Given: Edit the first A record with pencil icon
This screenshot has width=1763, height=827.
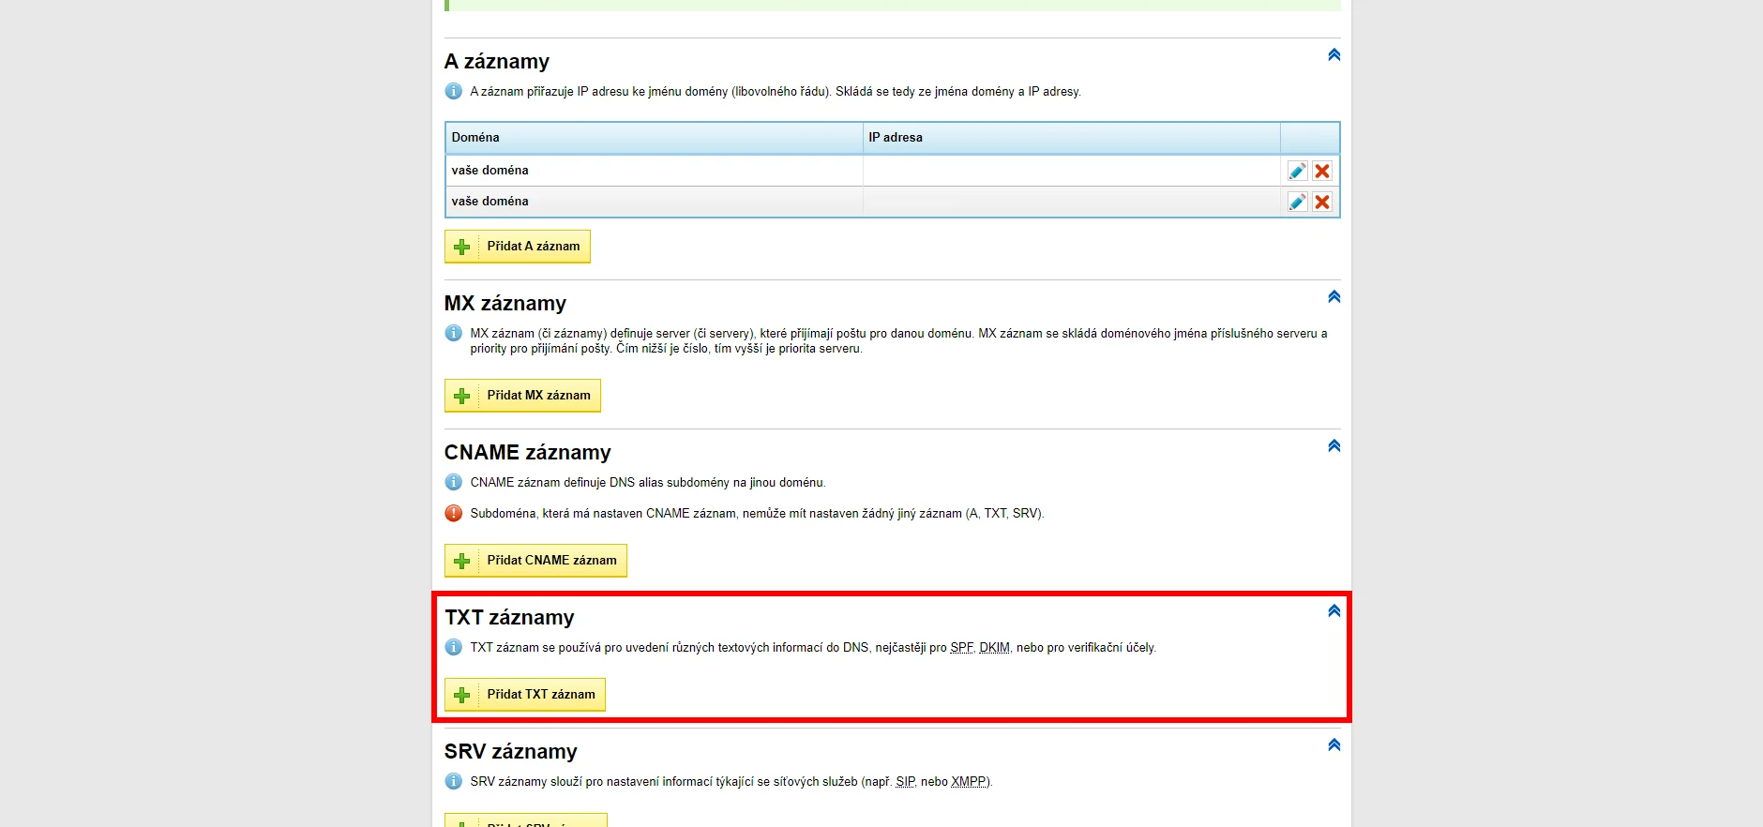Looking at the screenshot, I should [1297, 171].
